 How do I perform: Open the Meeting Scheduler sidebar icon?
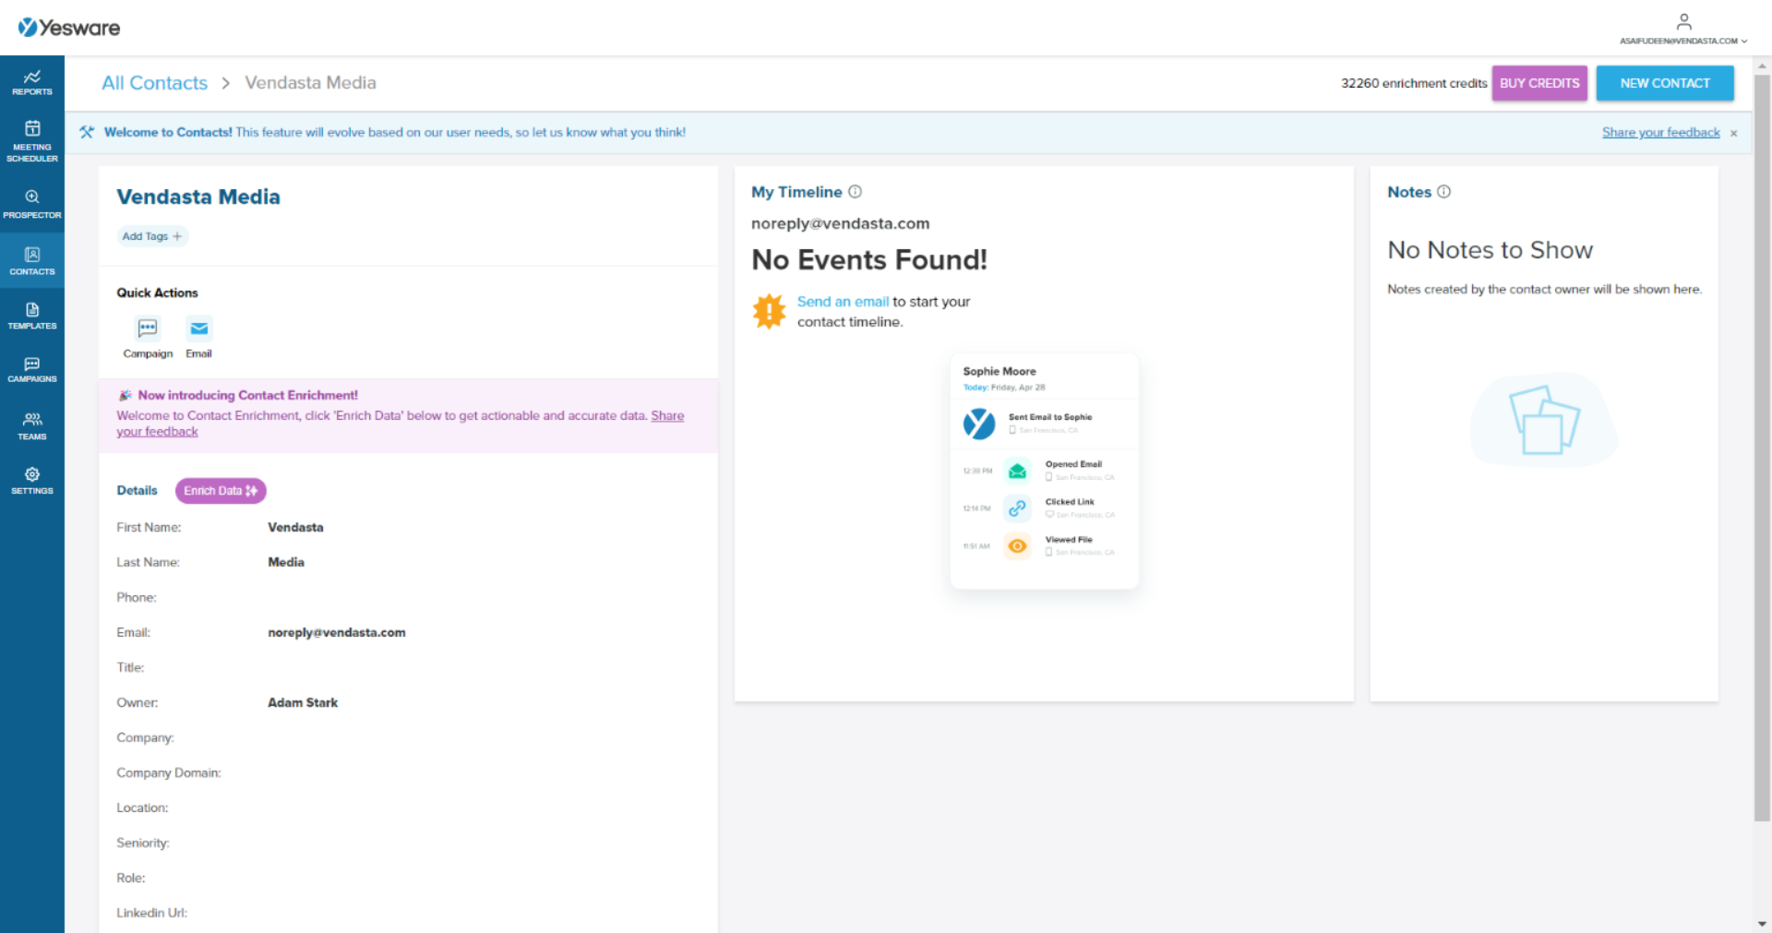(x=32, y=140)
